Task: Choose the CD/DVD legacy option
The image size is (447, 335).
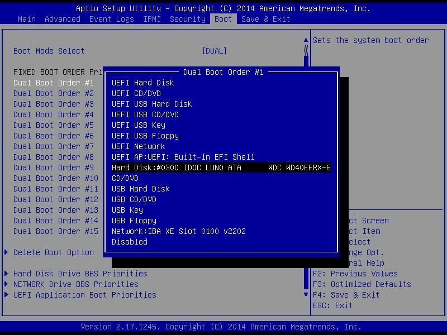Action: coord(125,178)
